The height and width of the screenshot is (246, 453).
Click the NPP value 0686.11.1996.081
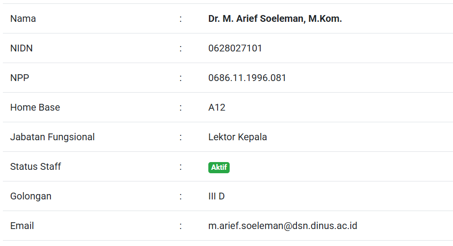(x=247, y=78)
